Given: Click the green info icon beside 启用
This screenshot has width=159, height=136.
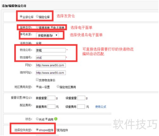Looking at the screenshot, I should click(56, 119).
